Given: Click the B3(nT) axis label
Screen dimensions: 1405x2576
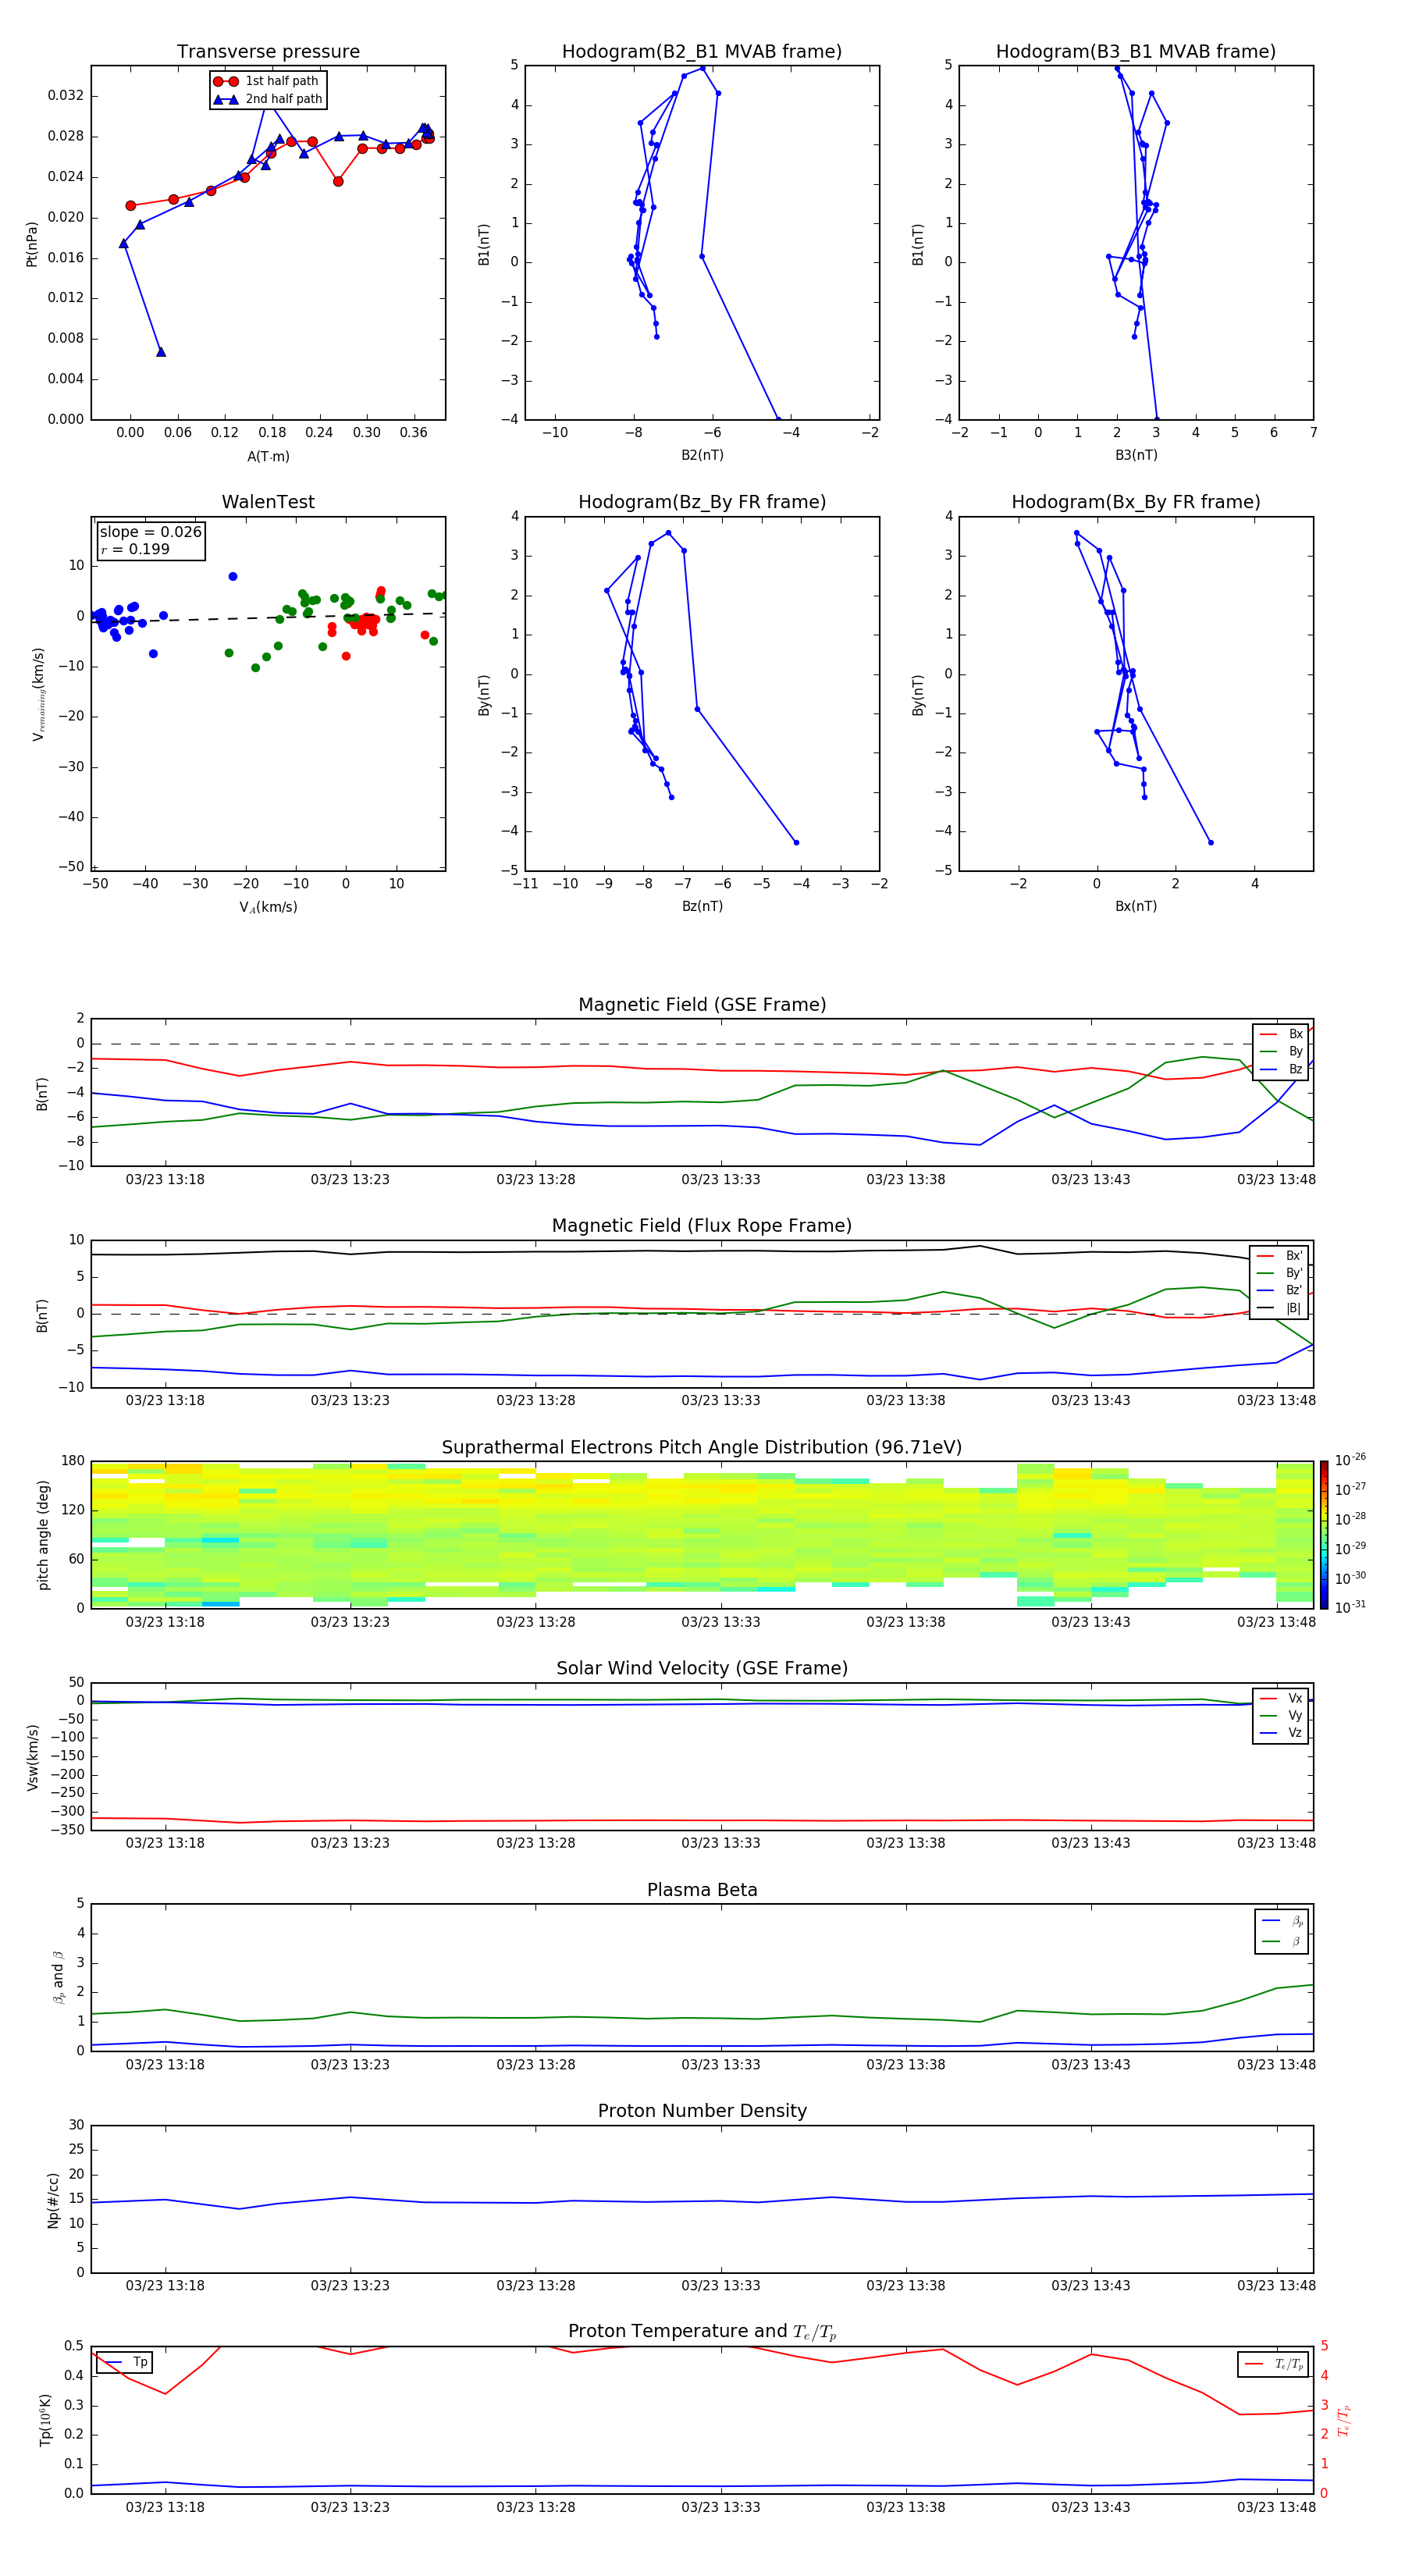Looking at the screenshot, I should pos(1136,455).
